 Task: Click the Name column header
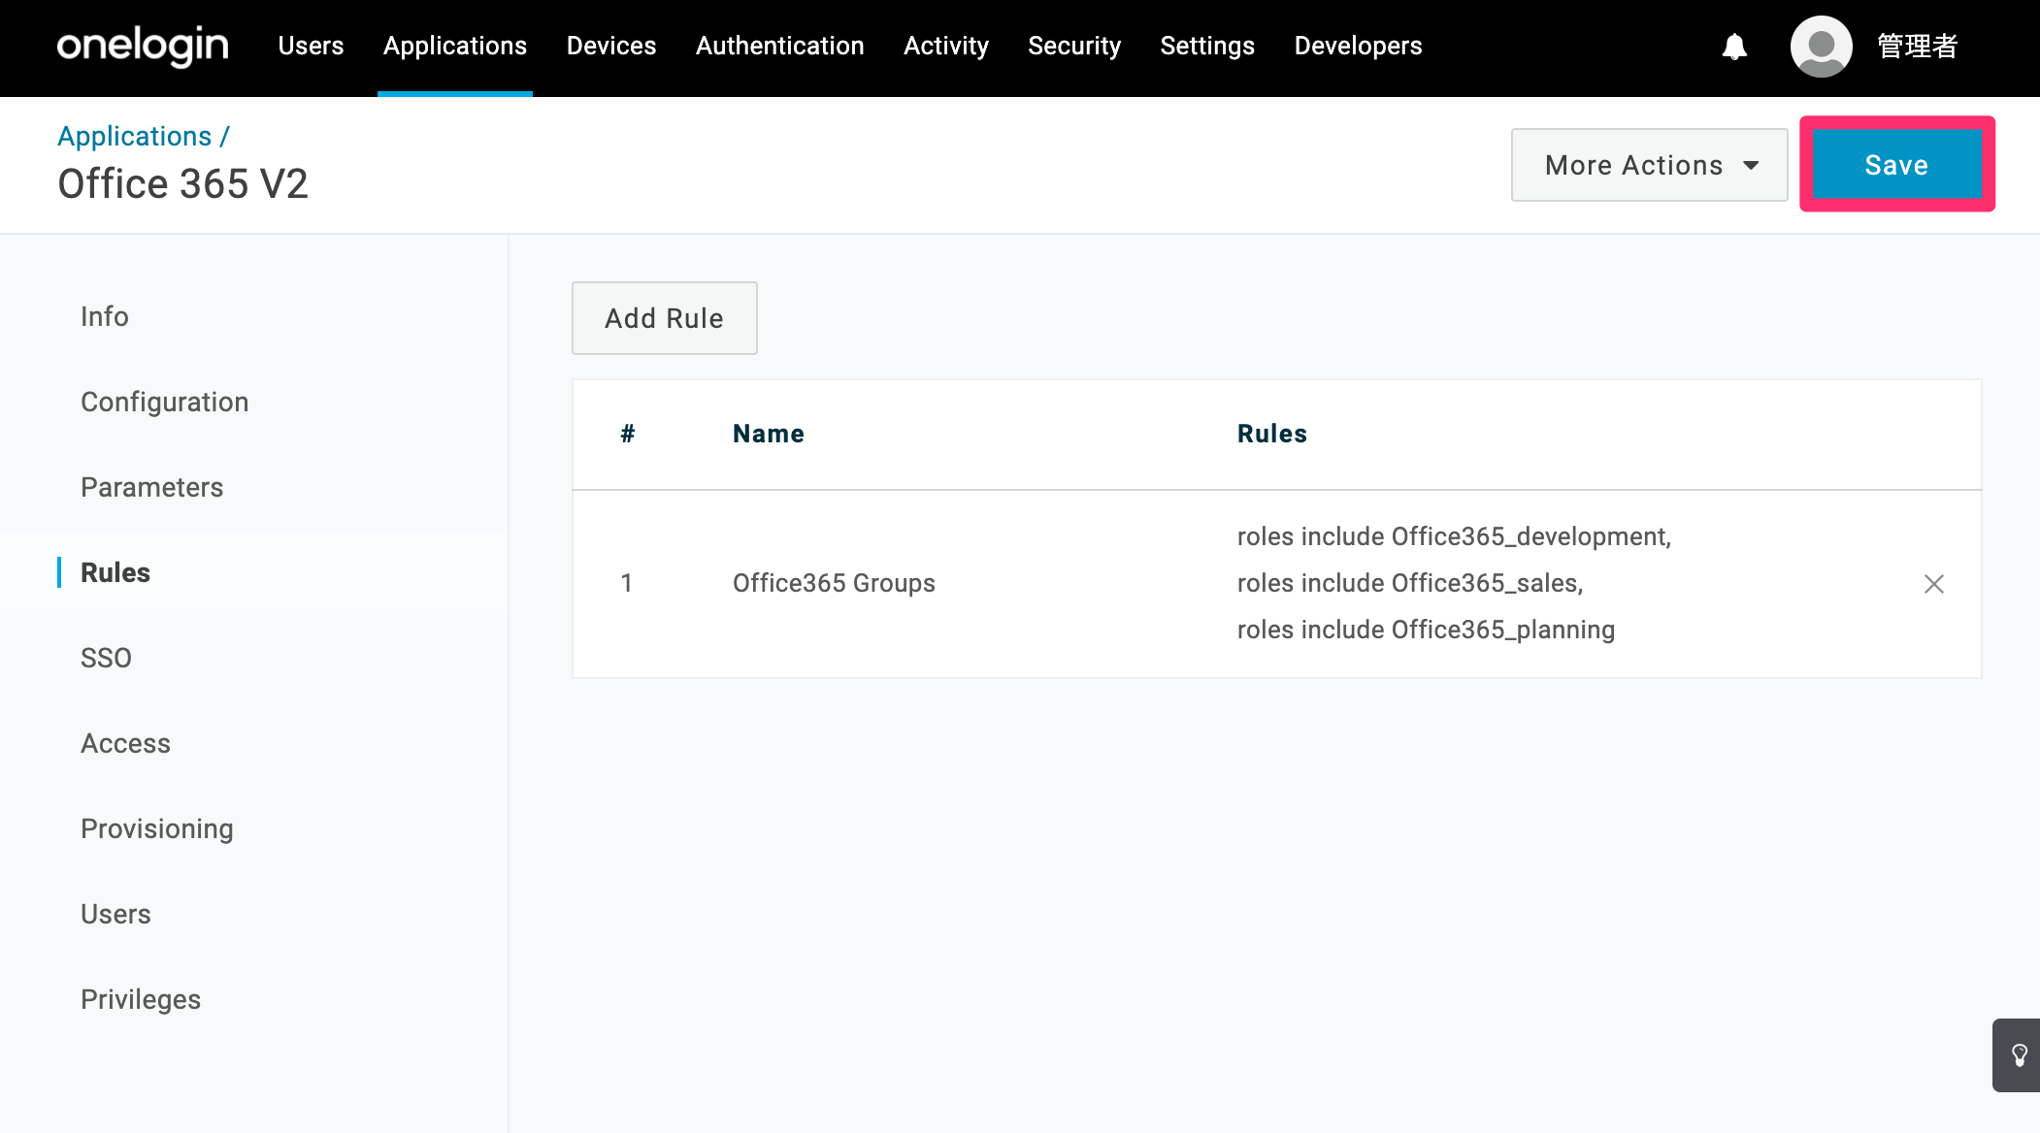click(769, 434)
